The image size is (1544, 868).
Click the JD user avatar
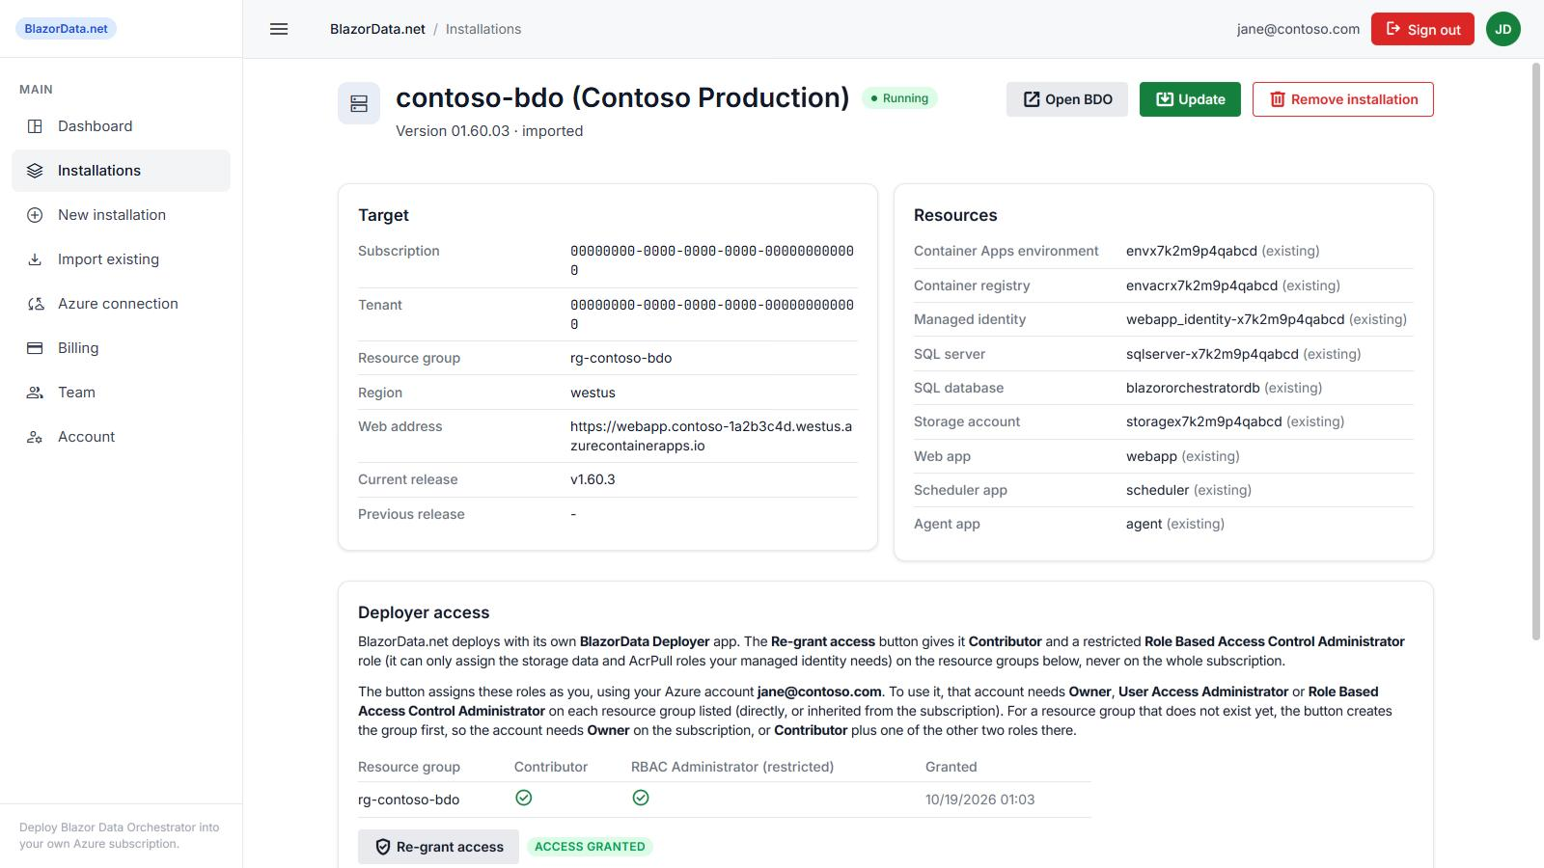pos(1503,29)
